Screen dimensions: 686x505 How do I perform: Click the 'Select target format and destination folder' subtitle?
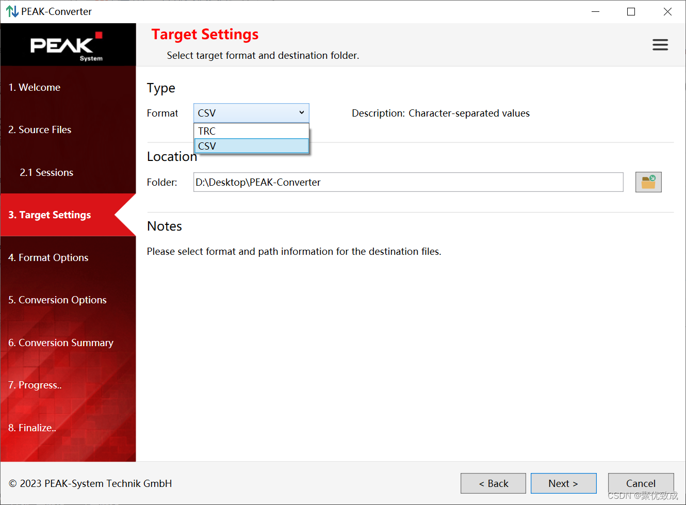coord(263,55)
